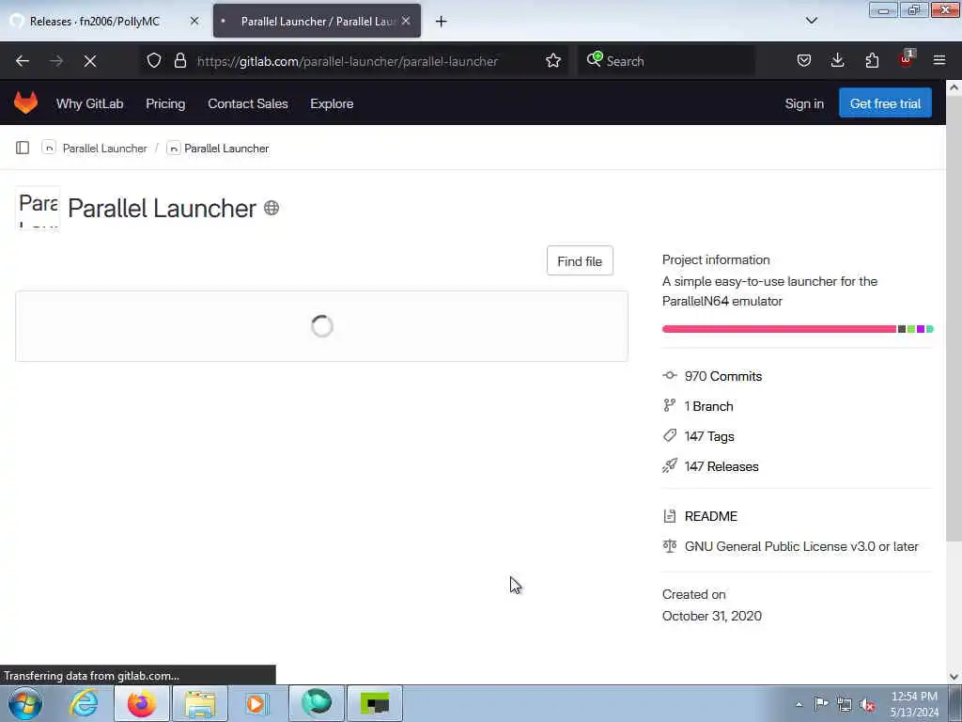
Task: Click the green-black app taskbar icon
Action: pyautogui.click(x=375, y=703)
